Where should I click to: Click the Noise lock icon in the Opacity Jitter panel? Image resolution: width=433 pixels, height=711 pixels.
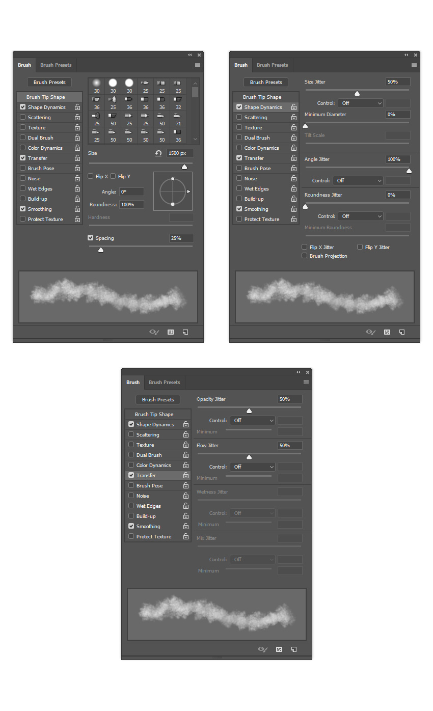(x=186, y=496)
